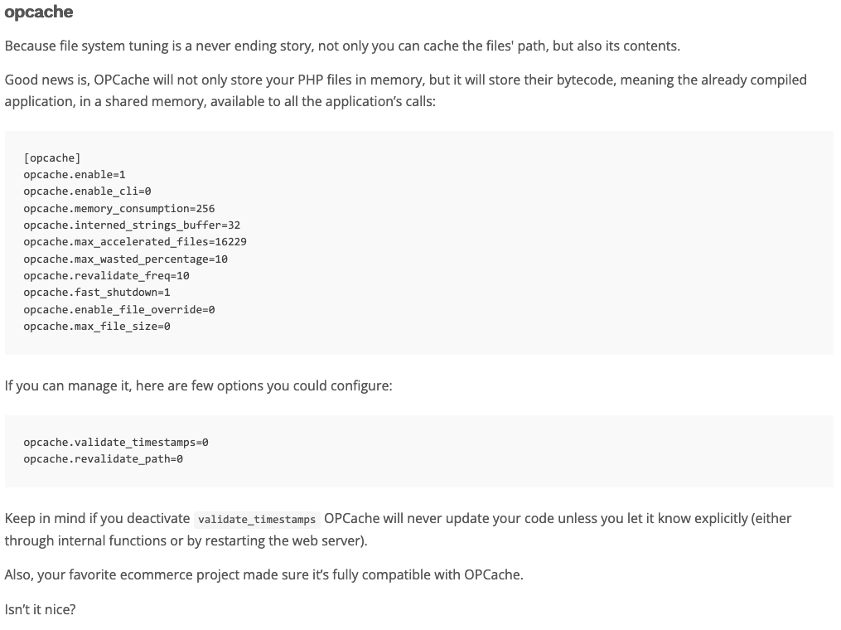Click the paragraph starting "Because file system tuning"
Viewport: 841px width, 630px height.
pos(342,46)
